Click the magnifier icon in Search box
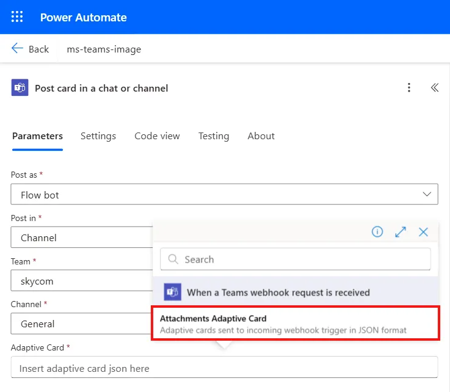The width and height of the screenshot is (450, 392). point(173,259)
